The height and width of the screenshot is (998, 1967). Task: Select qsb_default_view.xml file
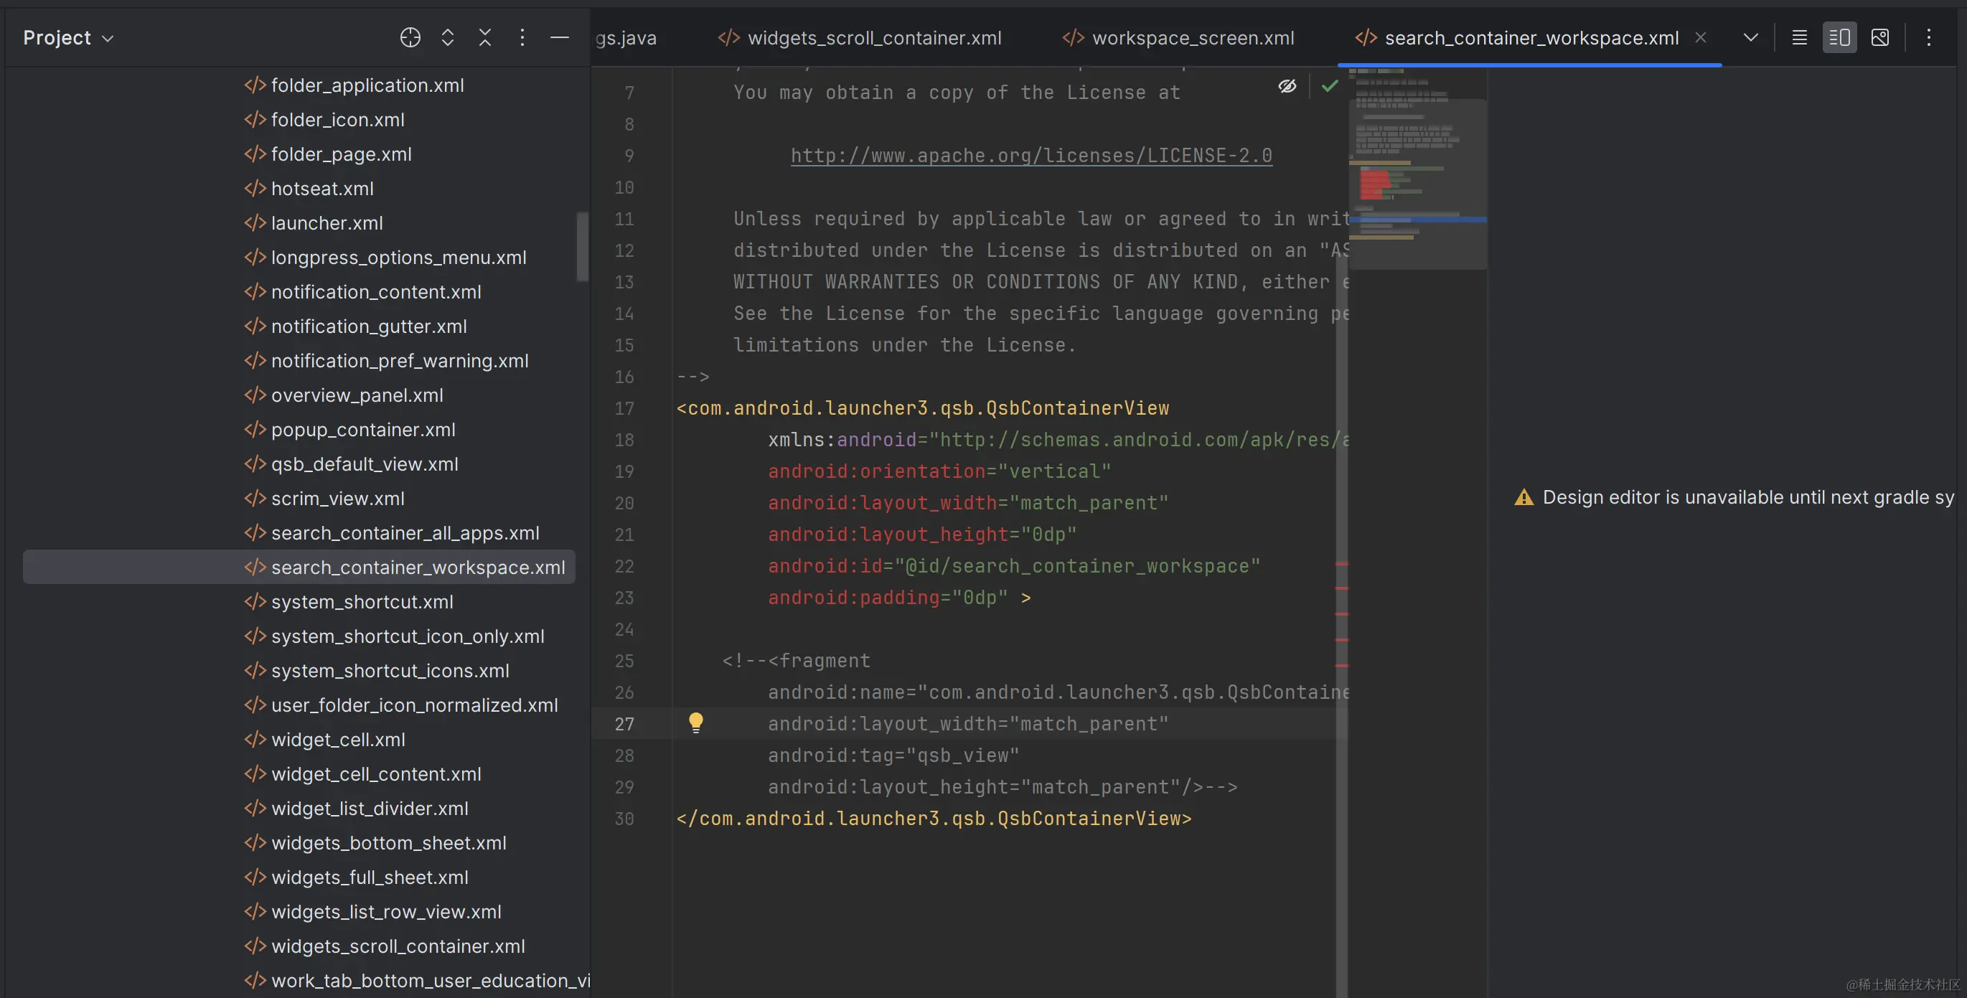pos(350,463)
